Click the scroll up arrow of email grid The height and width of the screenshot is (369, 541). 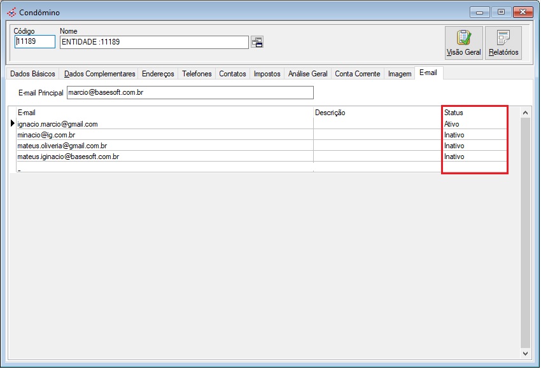click(x=525, y=113)
